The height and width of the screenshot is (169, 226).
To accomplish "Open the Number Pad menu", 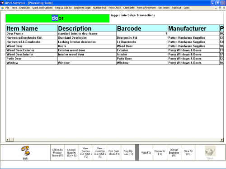I will point(99,8).
